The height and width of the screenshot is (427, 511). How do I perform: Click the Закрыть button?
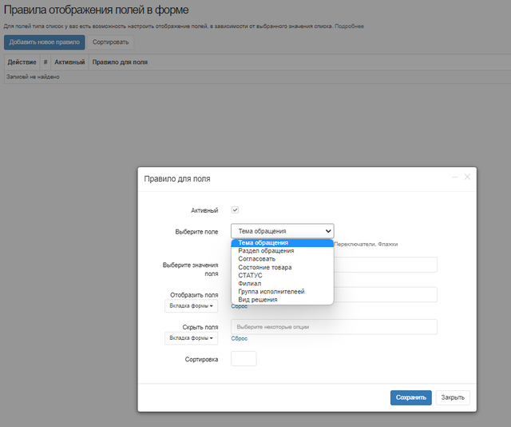[453, 397]
